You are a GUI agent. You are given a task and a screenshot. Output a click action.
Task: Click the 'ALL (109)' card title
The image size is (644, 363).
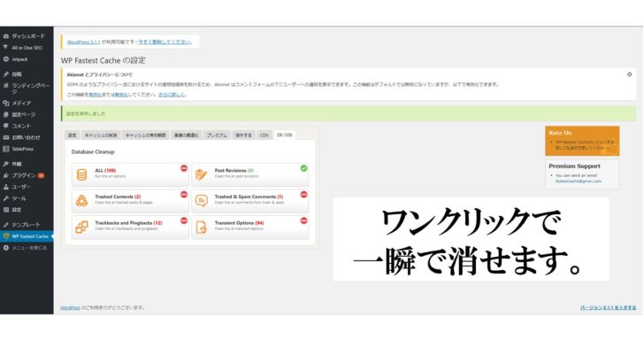tap(105, 171)
